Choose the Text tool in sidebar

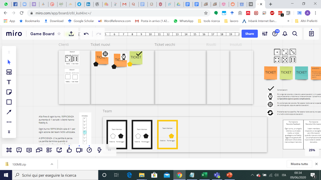(x=9, y=82)
